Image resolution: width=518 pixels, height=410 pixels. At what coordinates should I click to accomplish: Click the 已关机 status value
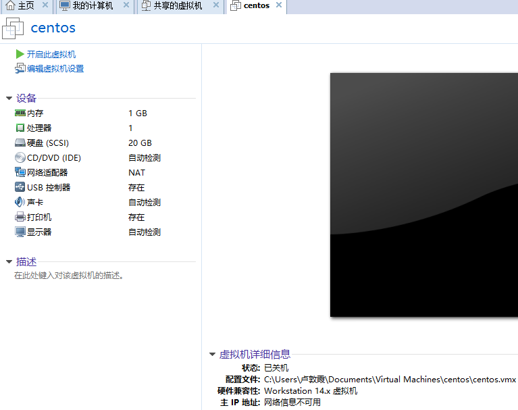276,367
